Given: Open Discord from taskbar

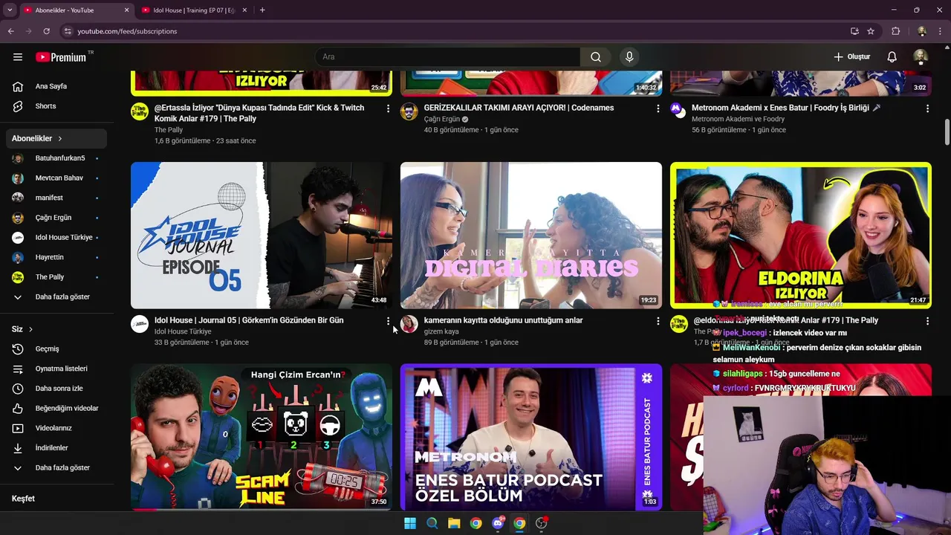Looking at the screenshot, I should click(x=498, y=523).
